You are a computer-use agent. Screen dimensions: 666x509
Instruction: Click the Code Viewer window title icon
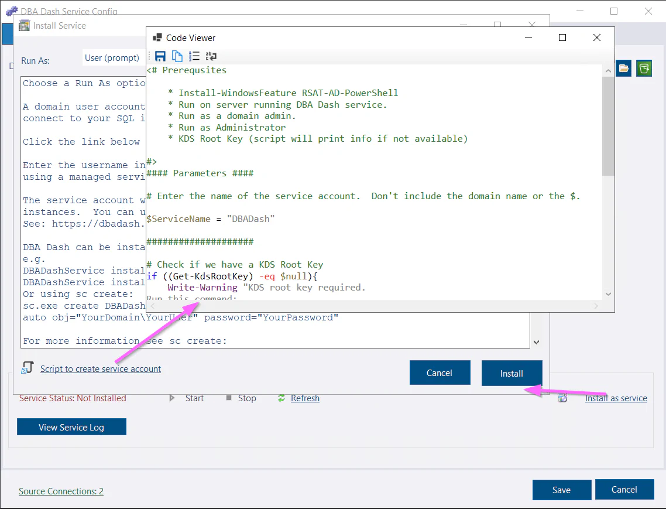pos(157,37)
